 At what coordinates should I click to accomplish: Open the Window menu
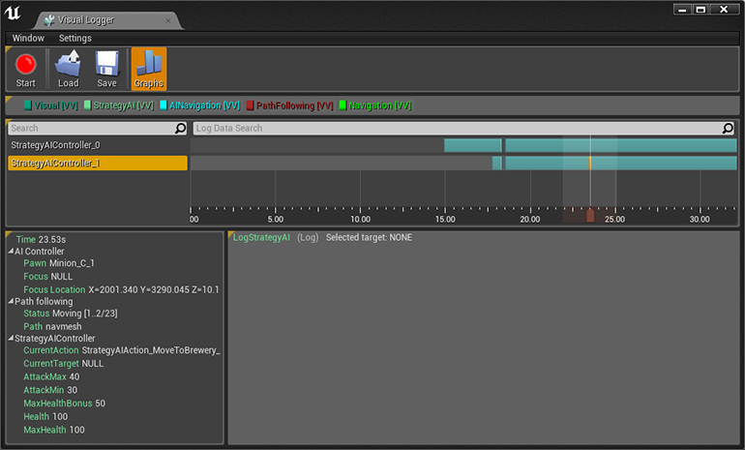tap(28, 38)
